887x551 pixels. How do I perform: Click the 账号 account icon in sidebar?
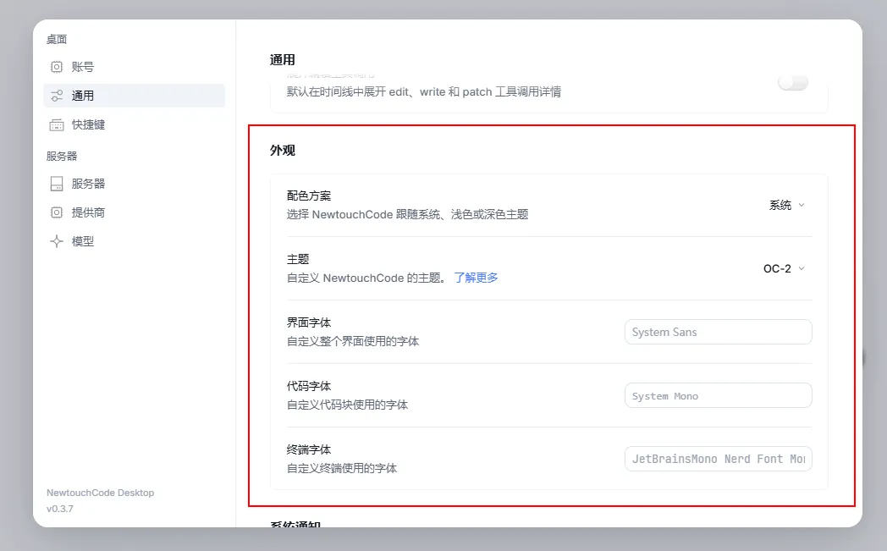[x=57, y=67]
